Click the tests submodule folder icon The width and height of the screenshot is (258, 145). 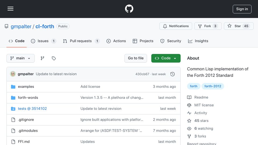13,109
